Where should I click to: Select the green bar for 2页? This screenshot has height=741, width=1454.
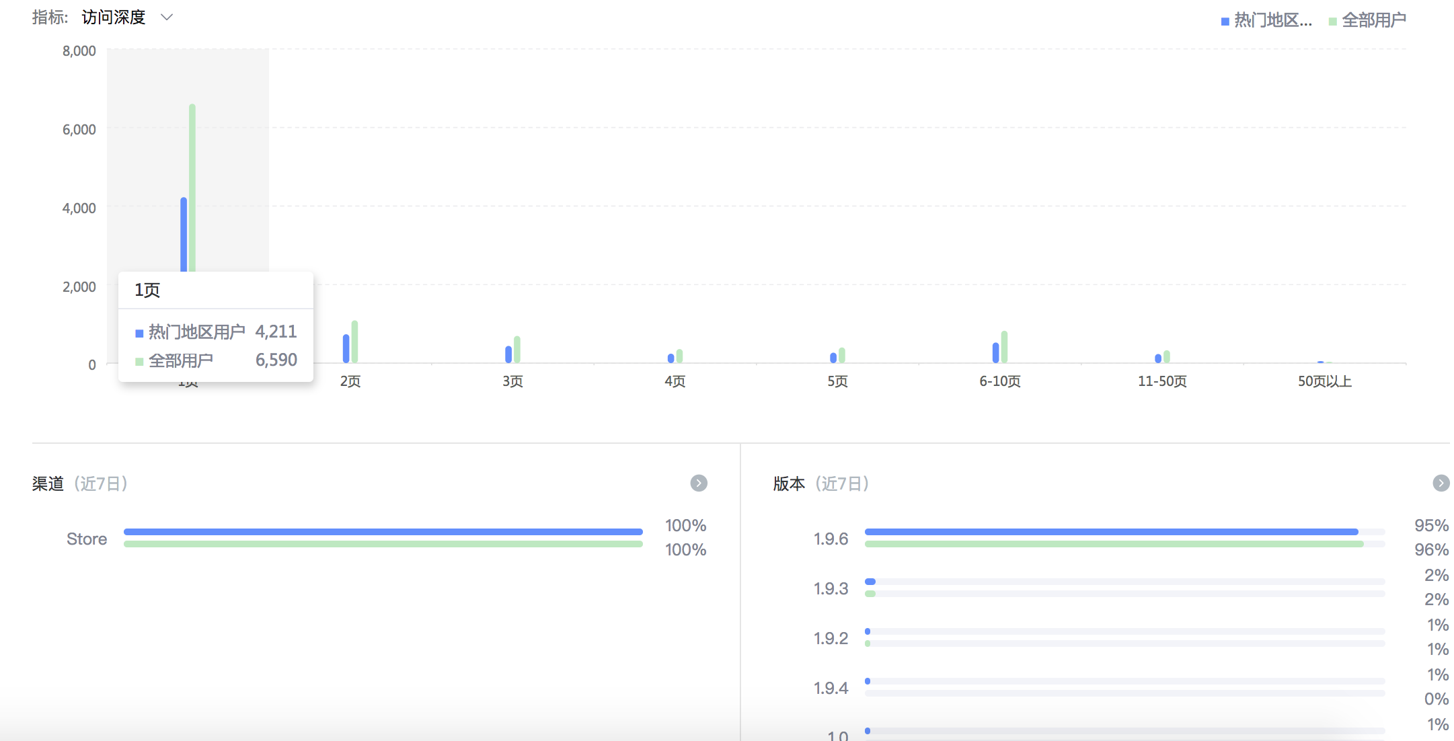point(355,342)
